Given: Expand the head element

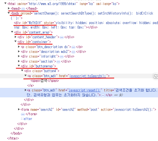Looking at the screenshot, I should coord(9,8).
